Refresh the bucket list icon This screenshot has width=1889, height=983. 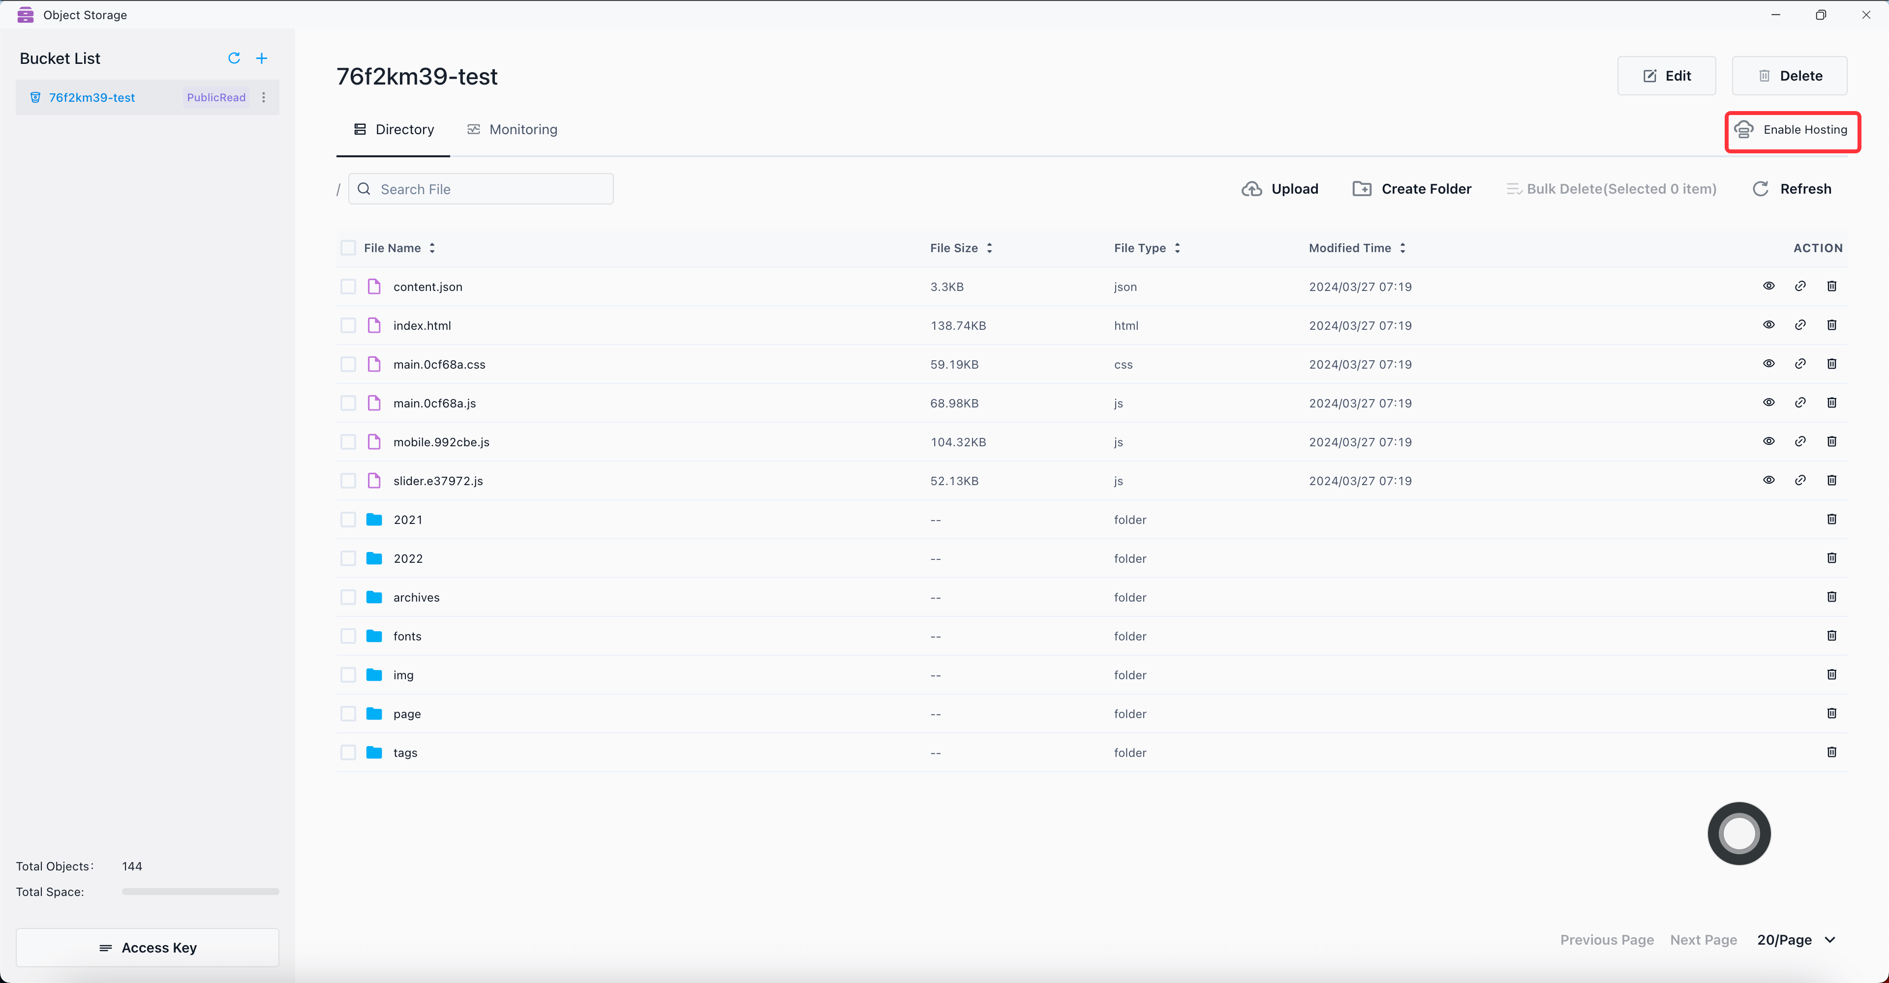click(x=234, y=58)
